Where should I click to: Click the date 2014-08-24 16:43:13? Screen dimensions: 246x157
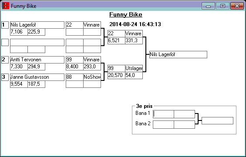[x=135, y=24]
